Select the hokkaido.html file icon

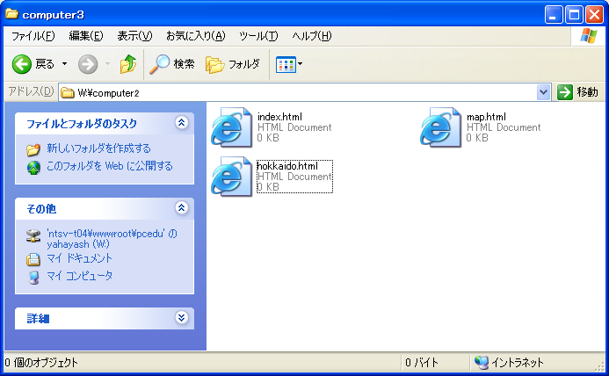pos(231,177)
